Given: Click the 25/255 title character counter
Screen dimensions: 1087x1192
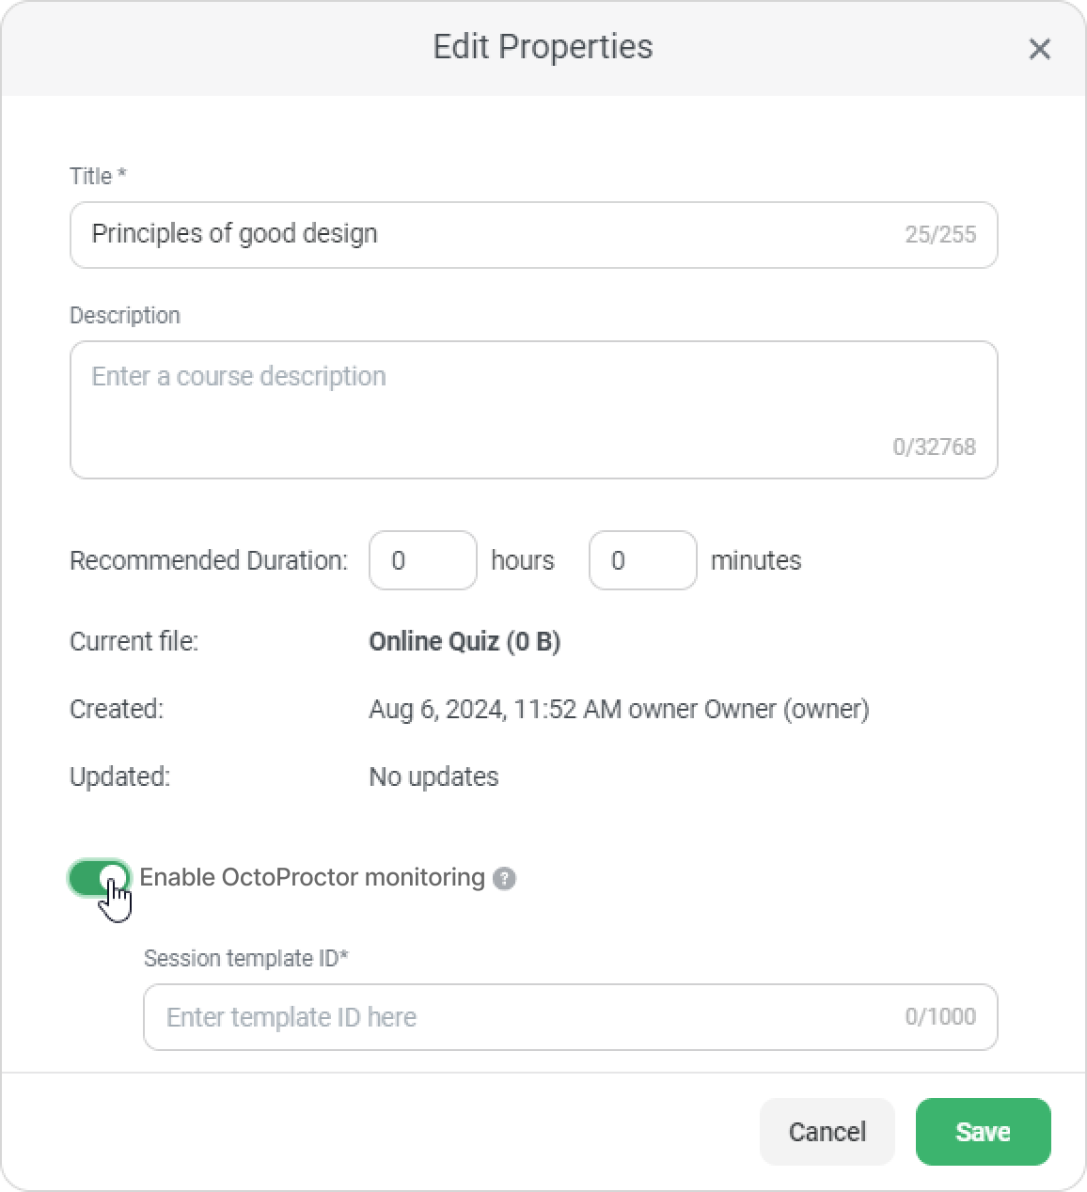Looking at the screenshot, I should [940, 235].
